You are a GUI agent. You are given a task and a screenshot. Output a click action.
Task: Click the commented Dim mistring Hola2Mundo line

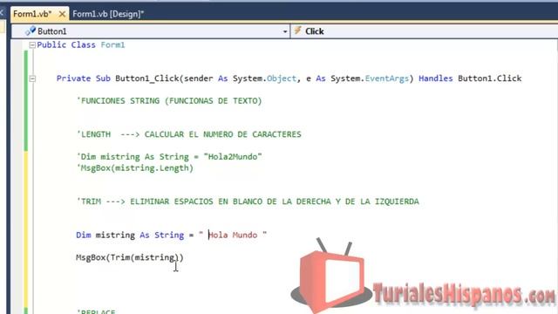[x=169, y=157]
